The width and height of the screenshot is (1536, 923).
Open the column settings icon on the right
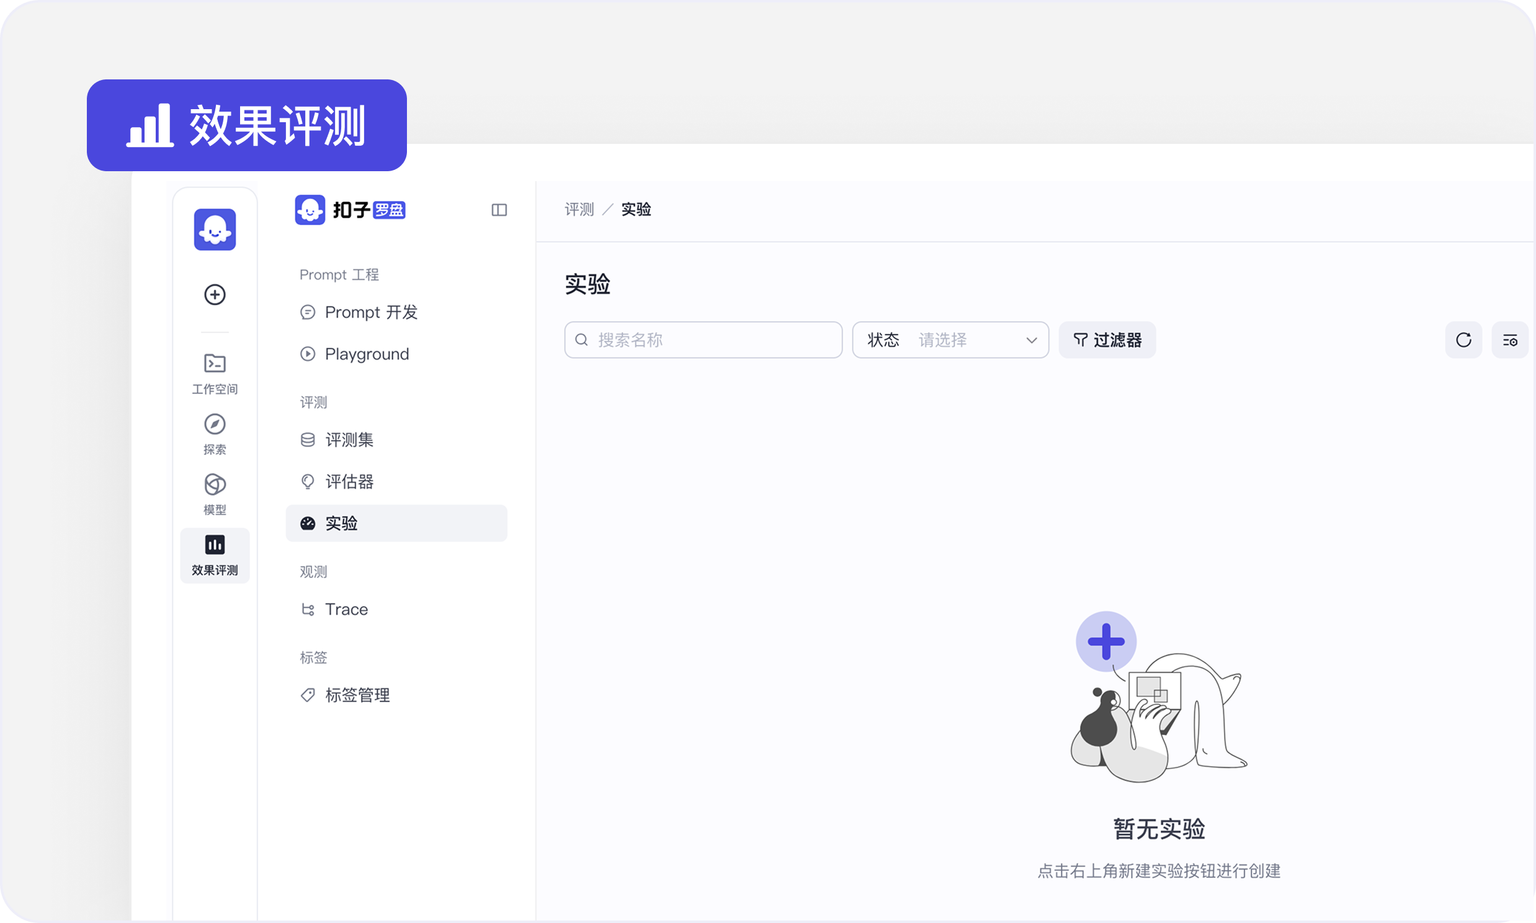coord(1510,339)
